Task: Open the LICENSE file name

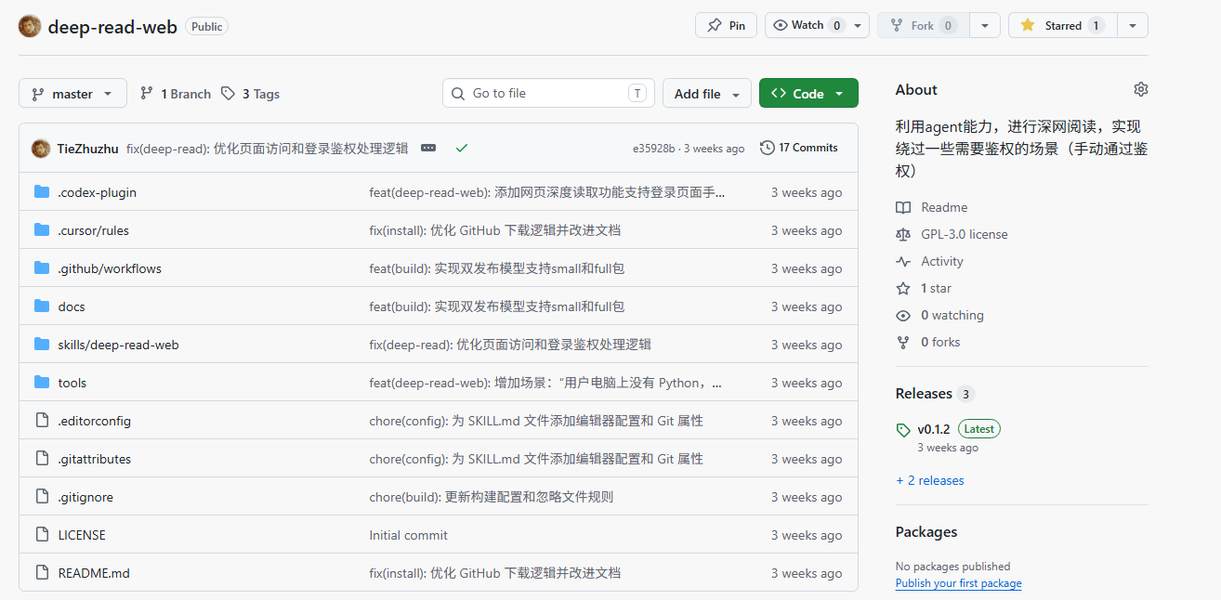Action: click(82, 535)
